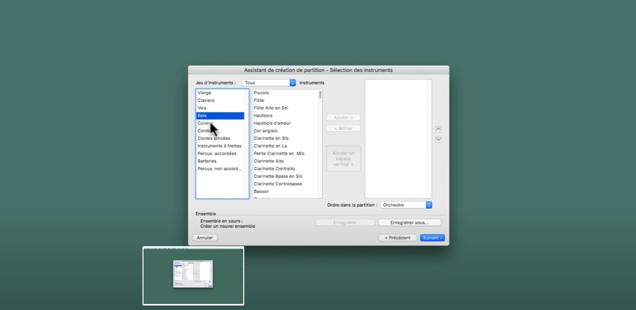Go back with the Précédent button
636x310 pixels.
(398, 238)
